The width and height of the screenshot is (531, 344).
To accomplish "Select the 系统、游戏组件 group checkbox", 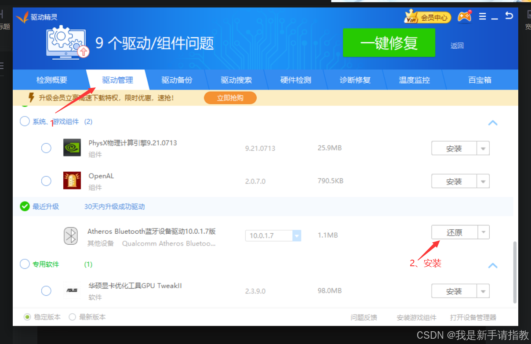I will pos(25,121).
